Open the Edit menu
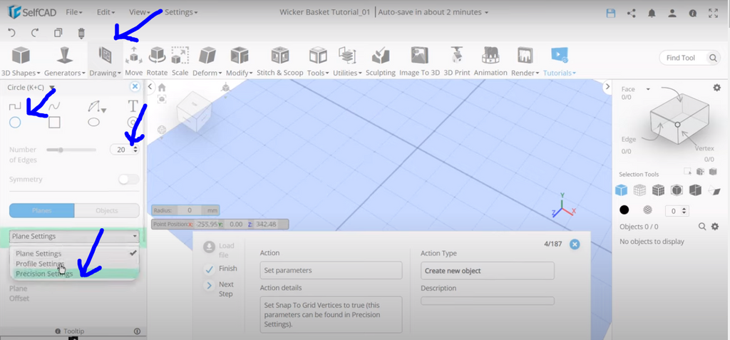This screenshot has height=340, width=730. (106, 12)
